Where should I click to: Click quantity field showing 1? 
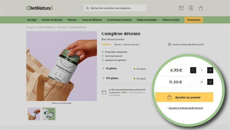click(x=201, y=70)
